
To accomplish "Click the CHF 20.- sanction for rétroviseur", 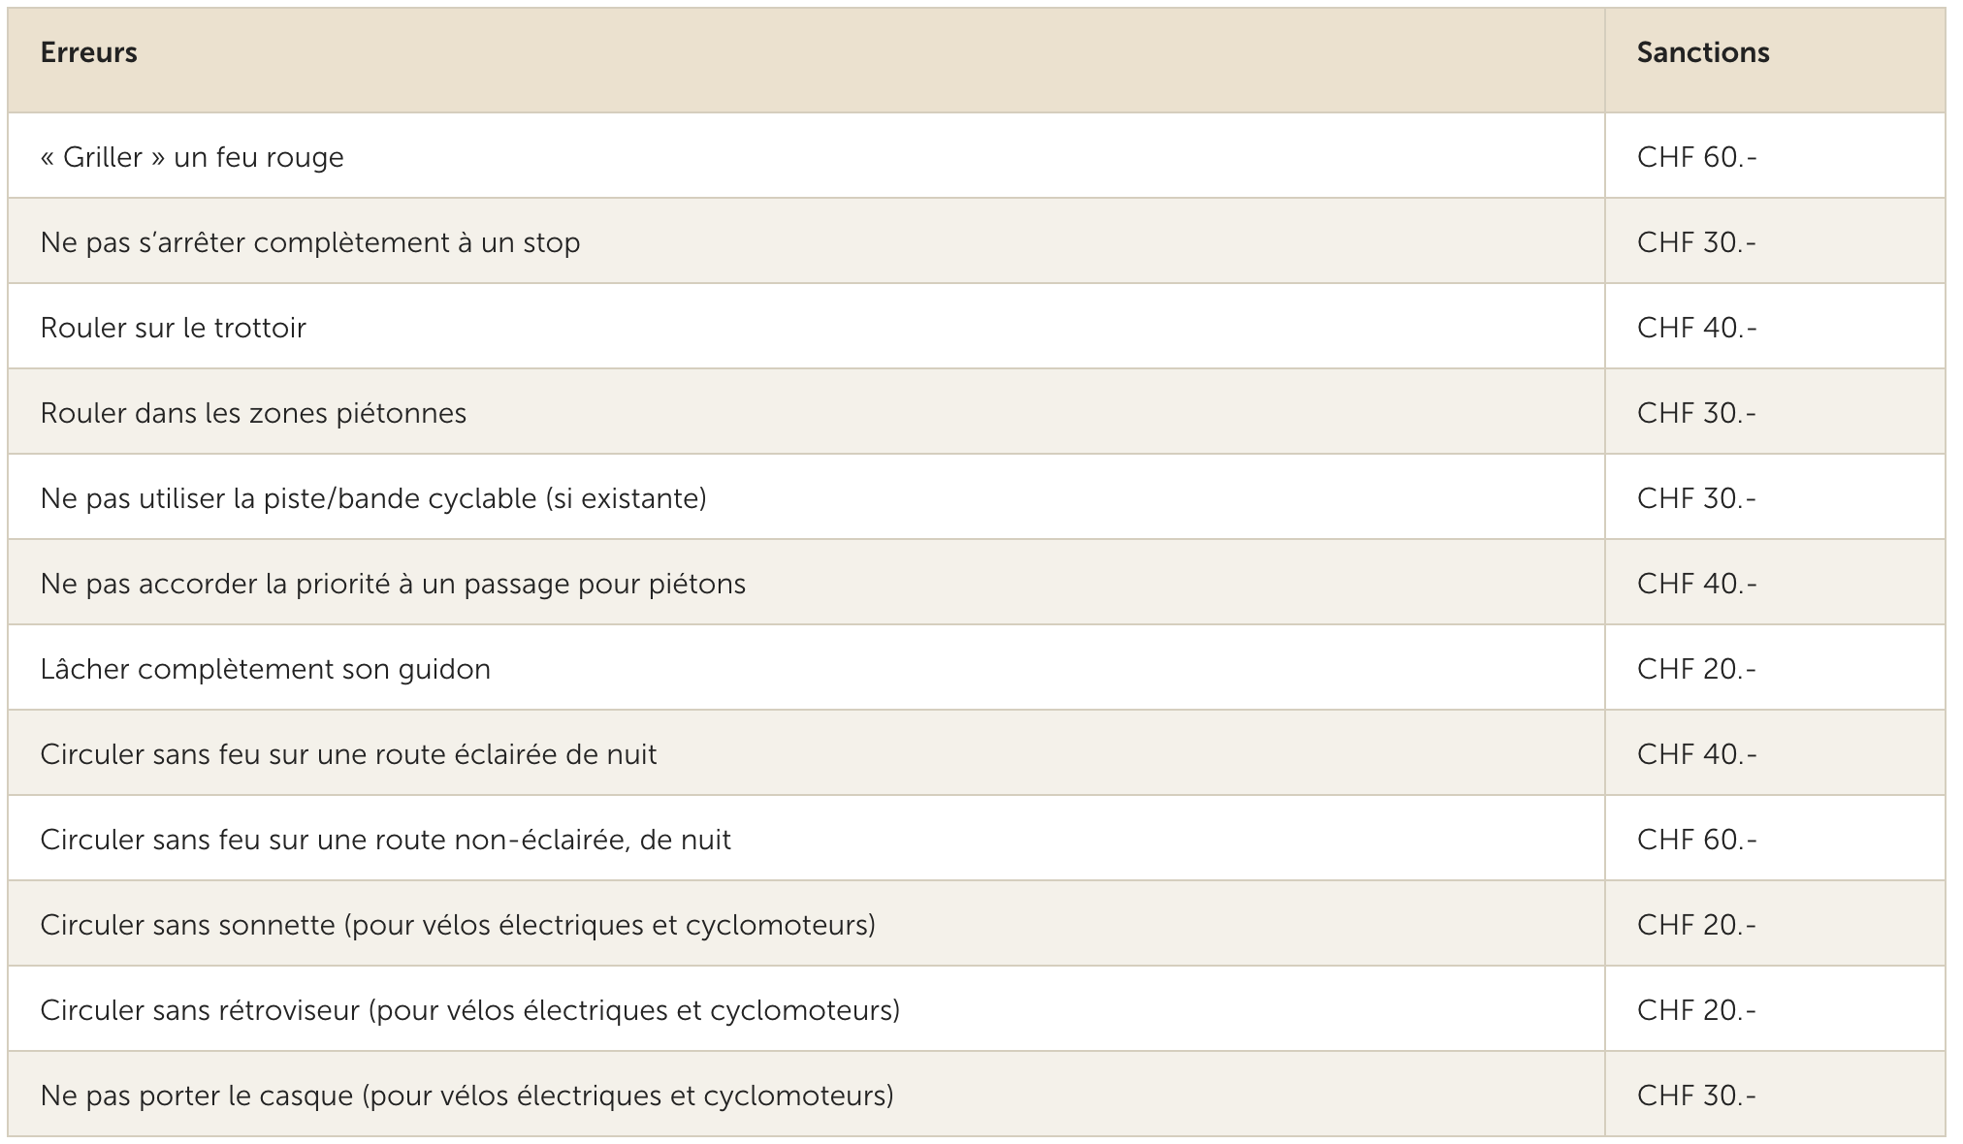I will pos(1696,1010).
